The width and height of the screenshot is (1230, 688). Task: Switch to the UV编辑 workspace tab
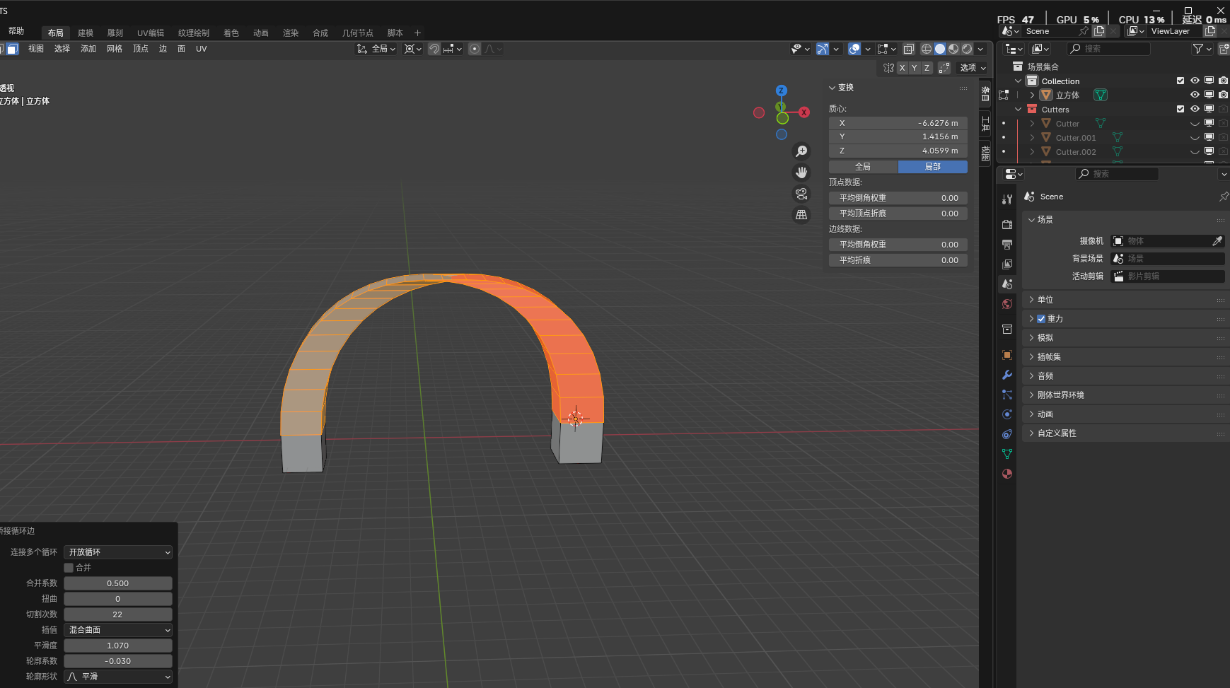click(x=151, y=33)
